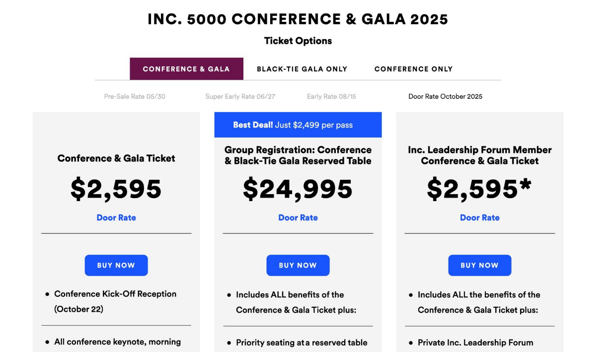Click the Conference Kick-Off Reception item
The width and height of the screenshot is (611, 352).
click(x=115, y=301)
